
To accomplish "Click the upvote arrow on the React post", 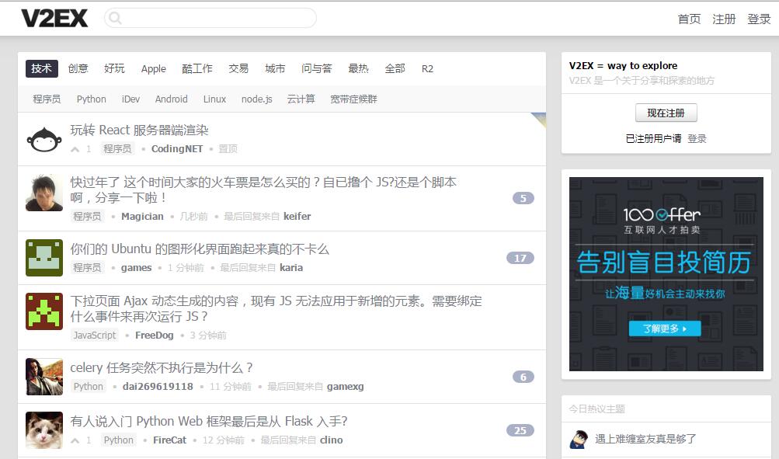I will pos(75,149).
